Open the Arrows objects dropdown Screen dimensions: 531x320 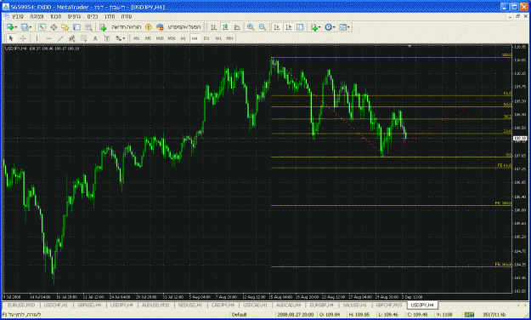click(121, 38)
